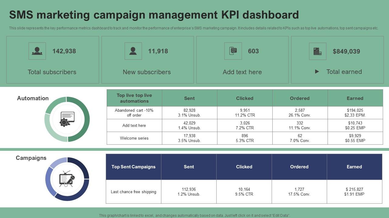Click the green Sent column header
This screenshot has height=218, width=389.
[x=190, y=98]
